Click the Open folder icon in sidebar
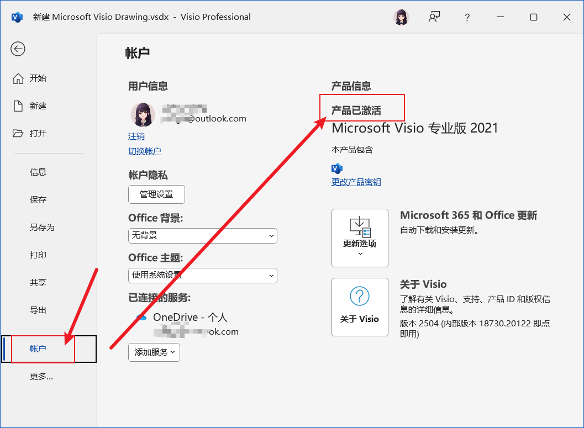 click(18, 133)
